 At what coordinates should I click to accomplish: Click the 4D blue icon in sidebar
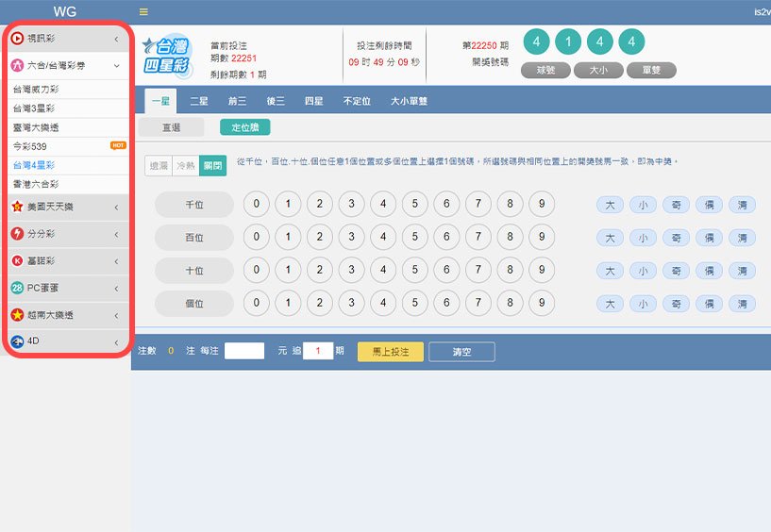pos(17,341)
